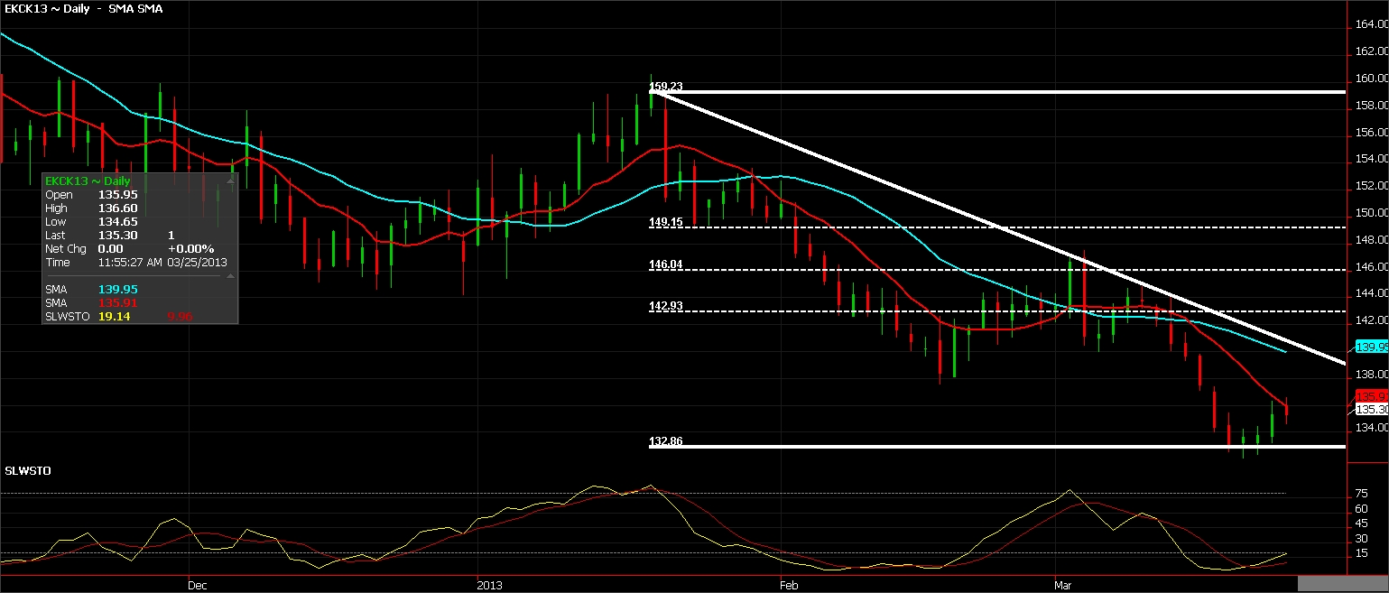
Task: Select the 146.04 retracement level label
Action: [666, 264]
